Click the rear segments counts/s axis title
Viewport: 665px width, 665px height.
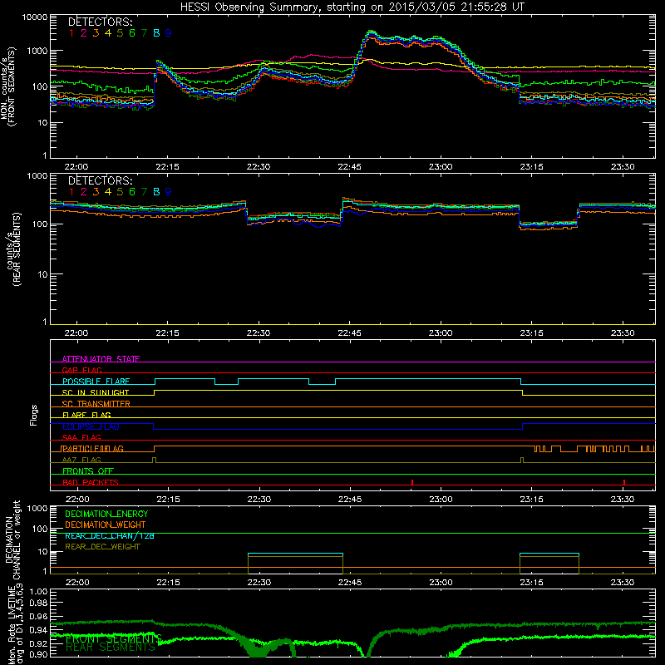click(x=12, y=249)
